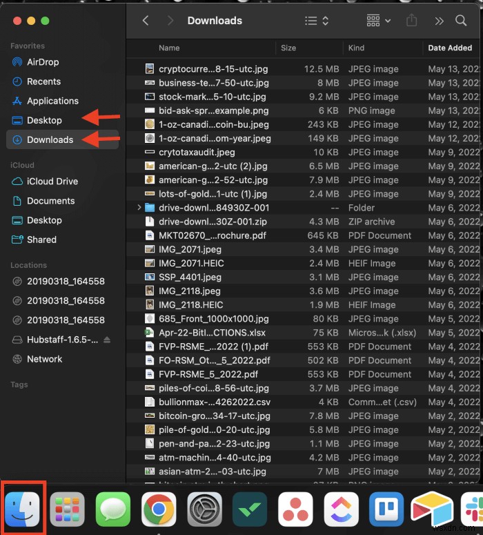Image resolution: width=483 pixels, height=535 pixels.
Task: Open the green checkmark app in Dock
Action: tap(250, 509)
